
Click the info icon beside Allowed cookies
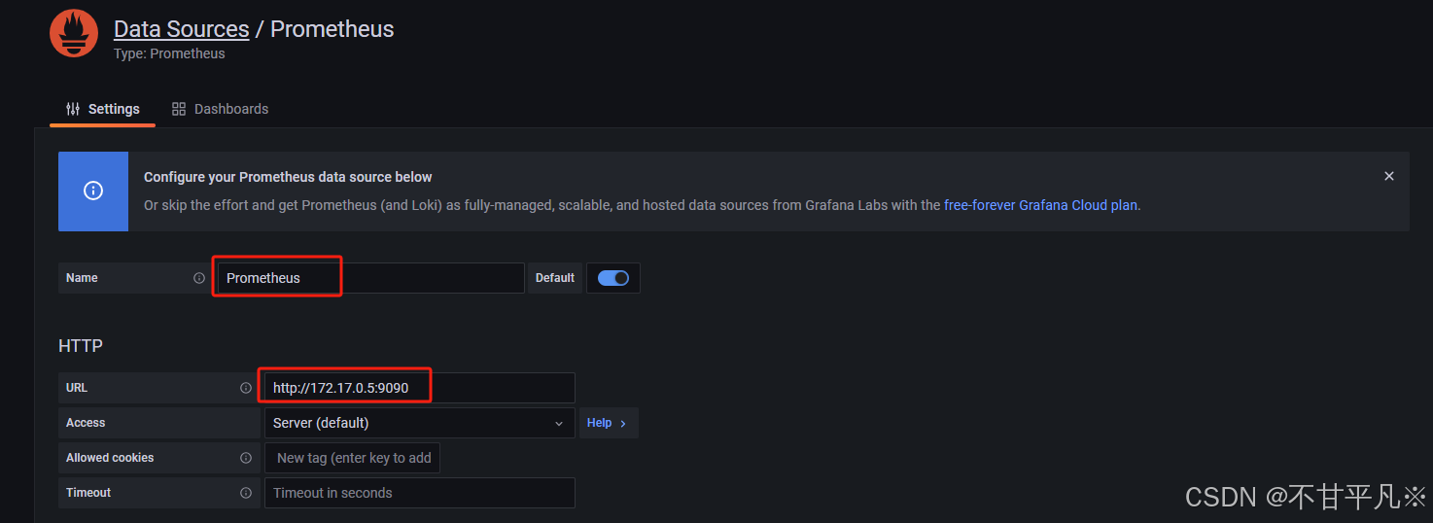point(246,458)
